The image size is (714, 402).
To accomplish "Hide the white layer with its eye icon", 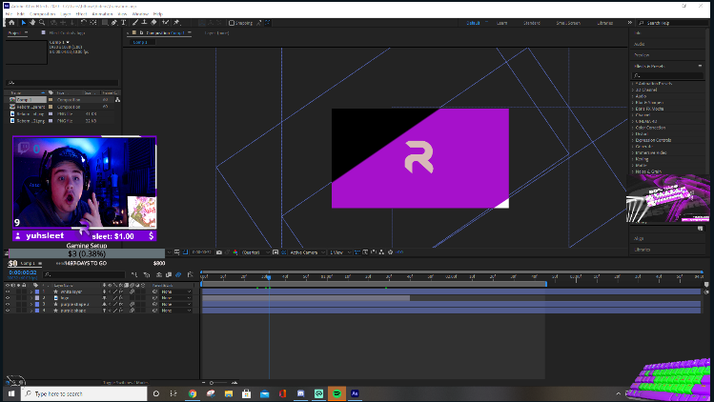I will (8, 291).
